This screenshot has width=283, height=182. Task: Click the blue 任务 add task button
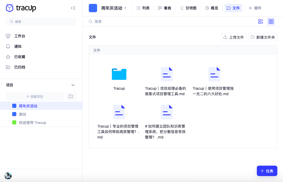(x=267, y=171)
